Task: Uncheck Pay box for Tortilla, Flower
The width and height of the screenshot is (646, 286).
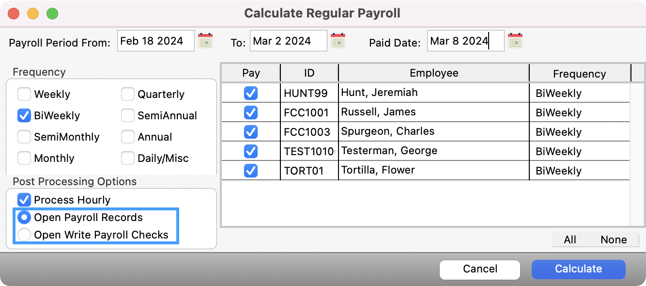Action: [251, 171]
